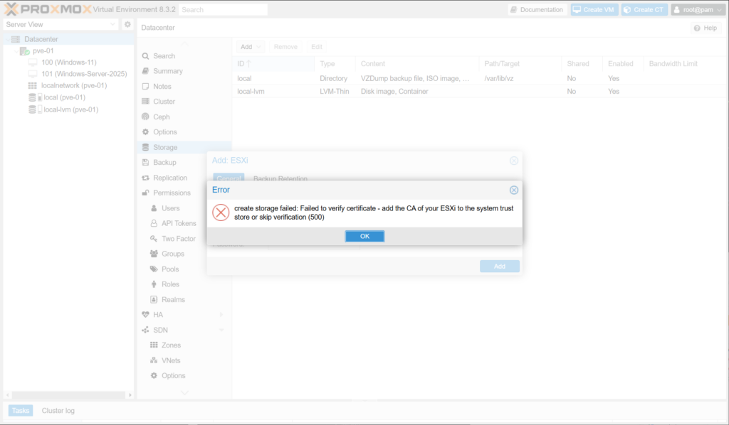
Task: Click the top Search input field
Action: (223, 10)
